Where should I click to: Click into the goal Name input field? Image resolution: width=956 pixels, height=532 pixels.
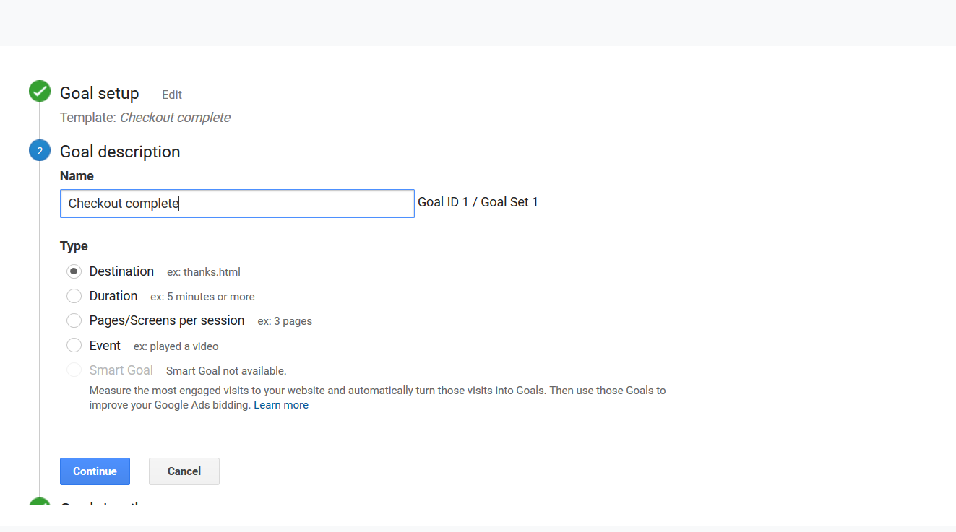[x=237, y=204]
